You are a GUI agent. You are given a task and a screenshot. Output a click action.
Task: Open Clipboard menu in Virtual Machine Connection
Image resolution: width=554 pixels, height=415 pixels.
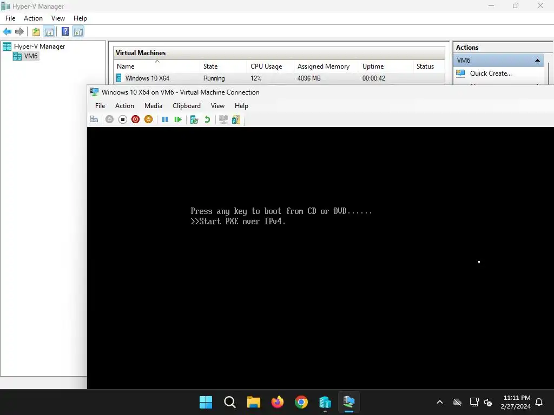pyautogui.click(x=187, y=106)
